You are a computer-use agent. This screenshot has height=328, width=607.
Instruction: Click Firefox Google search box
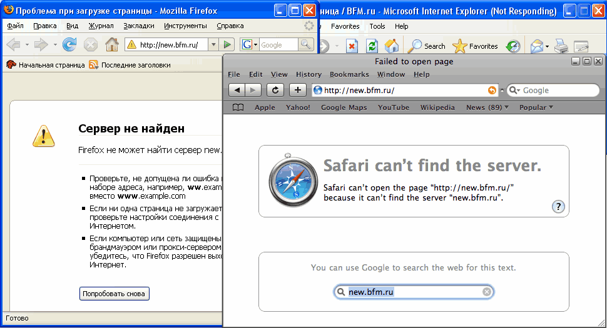click(278, 45)
